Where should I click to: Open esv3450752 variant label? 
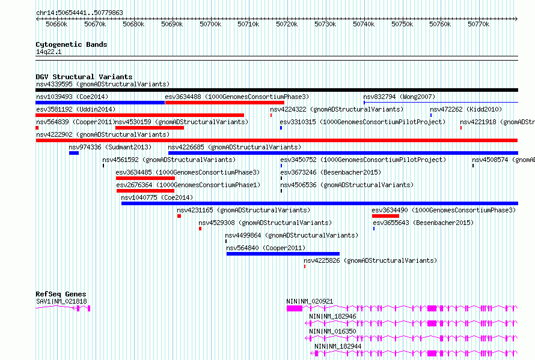pos(363,160)
